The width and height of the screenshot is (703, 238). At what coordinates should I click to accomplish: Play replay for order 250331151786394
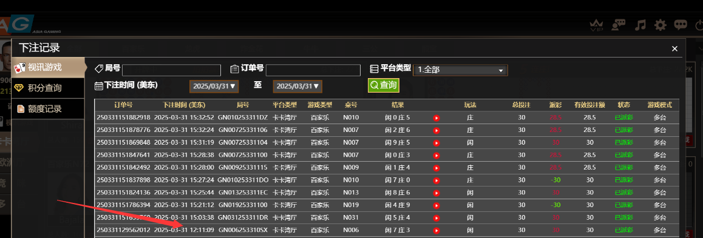coord(436,205)
